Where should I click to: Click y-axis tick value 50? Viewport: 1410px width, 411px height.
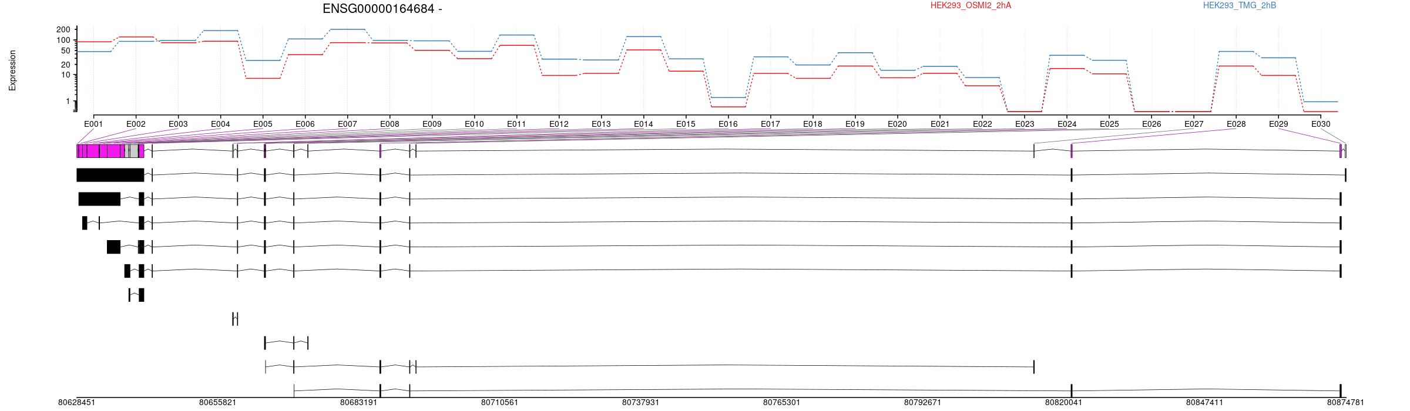(x=66, y=50)
